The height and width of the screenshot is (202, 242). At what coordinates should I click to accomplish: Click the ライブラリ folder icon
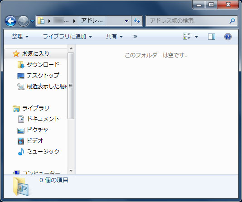(x=16, y=108)
